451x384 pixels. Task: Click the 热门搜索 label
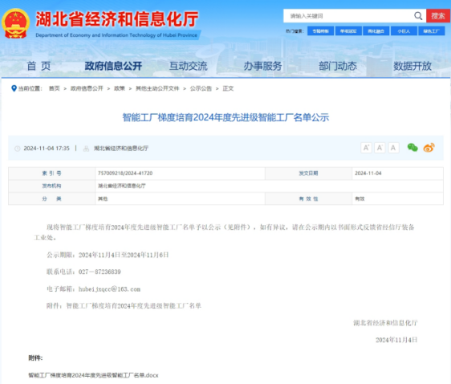[295, 31]
